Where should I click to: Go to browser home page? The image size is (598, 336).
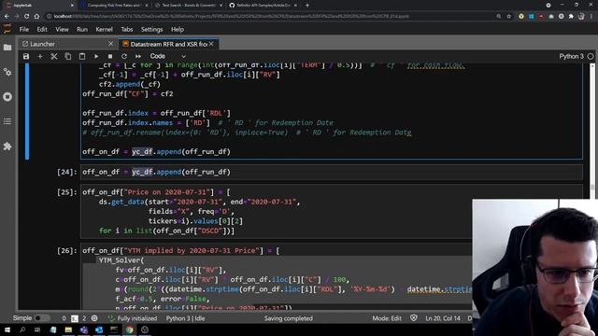pos(36,17)
